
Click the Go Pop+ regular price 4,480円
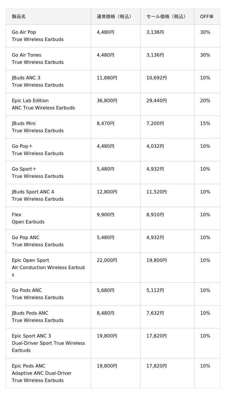(x=105, y=146)
